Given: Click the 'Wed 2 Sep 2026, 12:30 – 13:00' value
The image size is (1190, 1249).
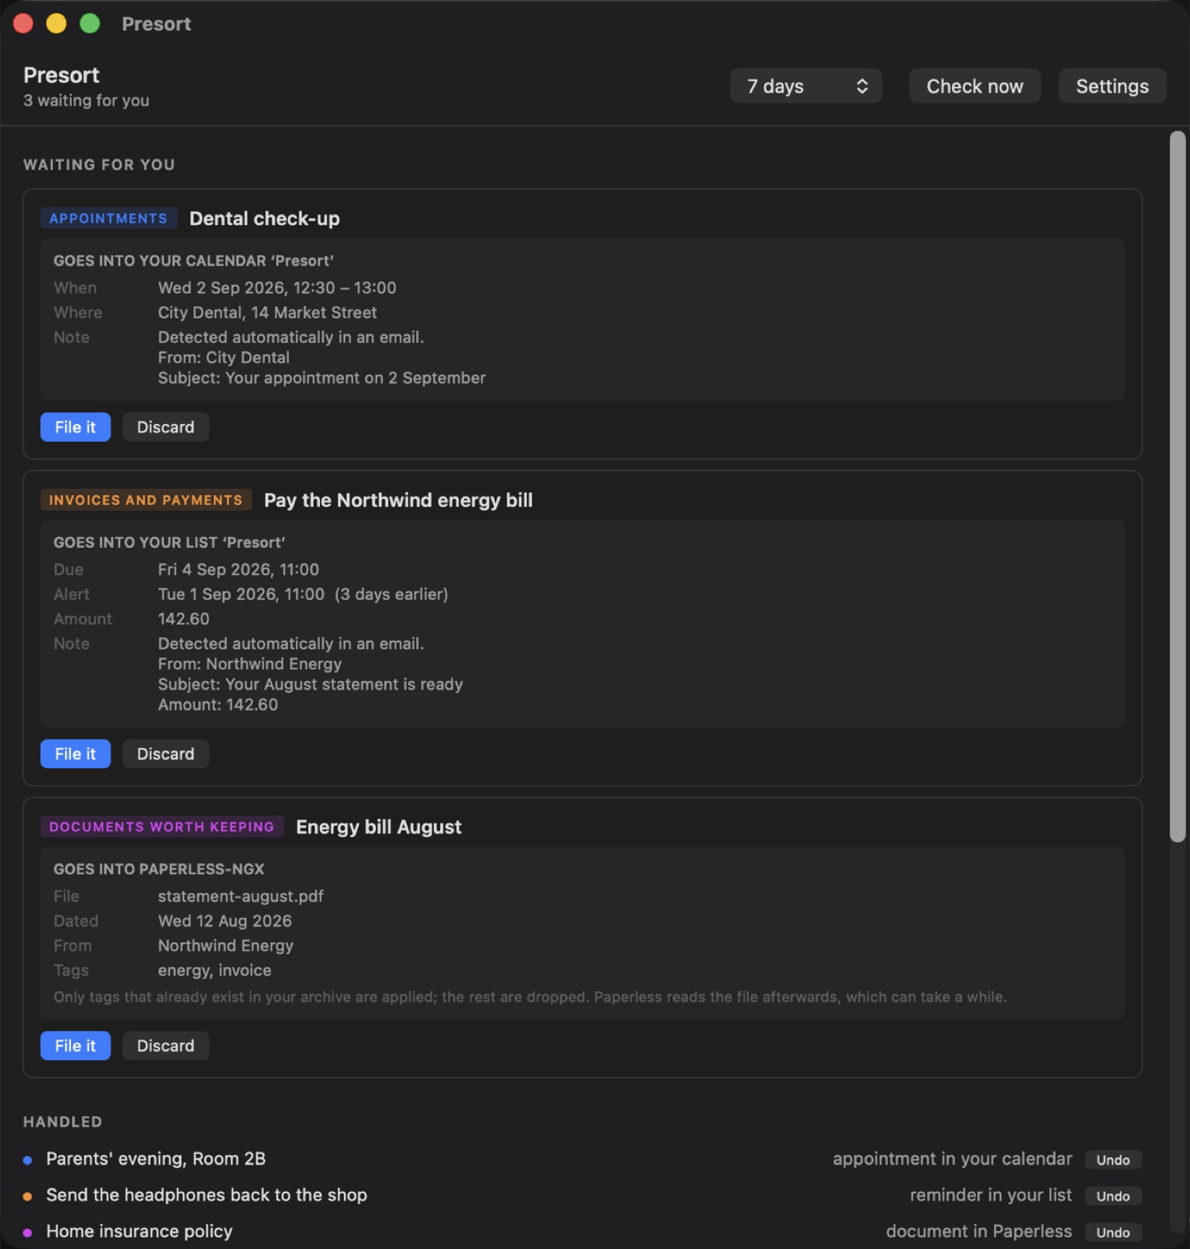Looking at the screenshot, I should click(x=277, y=288).
